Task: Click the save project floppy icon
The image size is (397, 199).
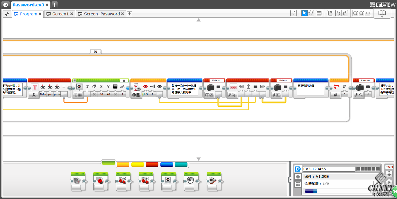Action: 330,13
